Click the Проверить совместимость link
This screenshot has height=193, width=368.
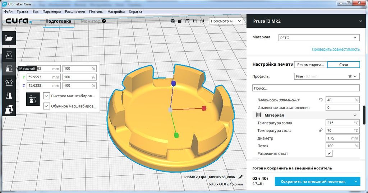click(336, 49)
